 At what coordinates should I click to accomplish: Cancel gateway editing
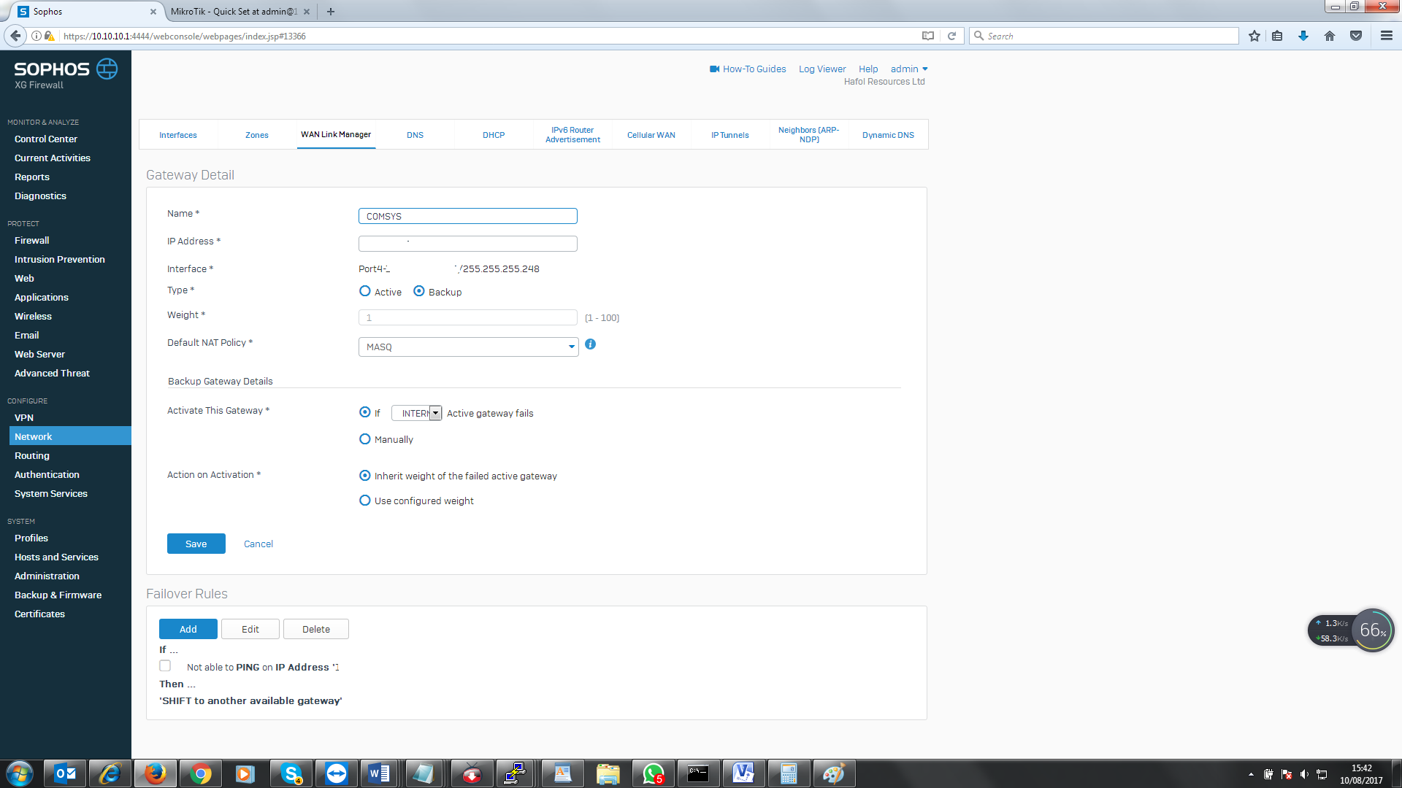point(258,544)
